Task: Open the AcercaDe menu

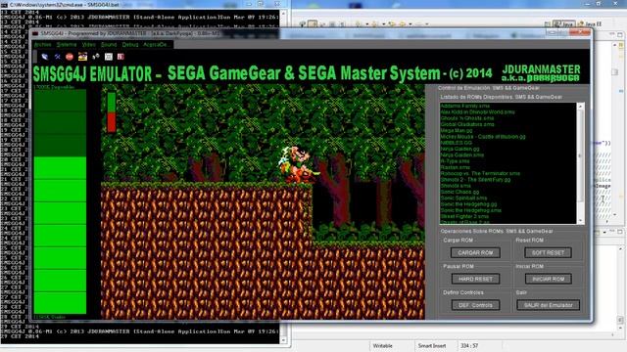Action: tap(156, 44)
